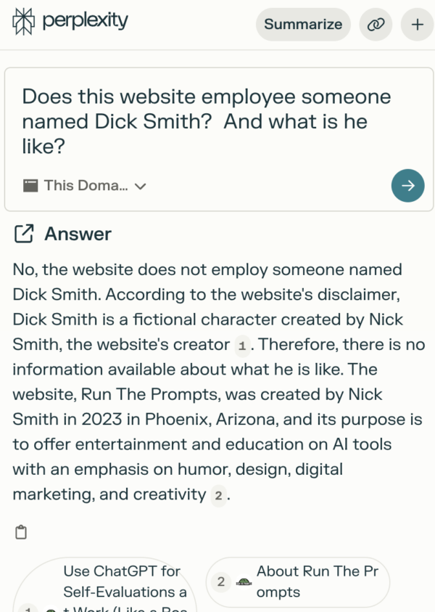Click the share icon beside Answer
The height and width of the screenshot is (612, 435).
pyautogui.click(x=24, y=234)
